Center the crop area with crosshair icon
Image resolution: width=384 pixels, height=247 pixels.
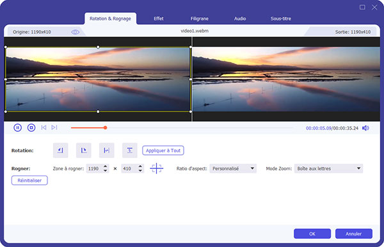pyautogui.click(x=157, y=168)
